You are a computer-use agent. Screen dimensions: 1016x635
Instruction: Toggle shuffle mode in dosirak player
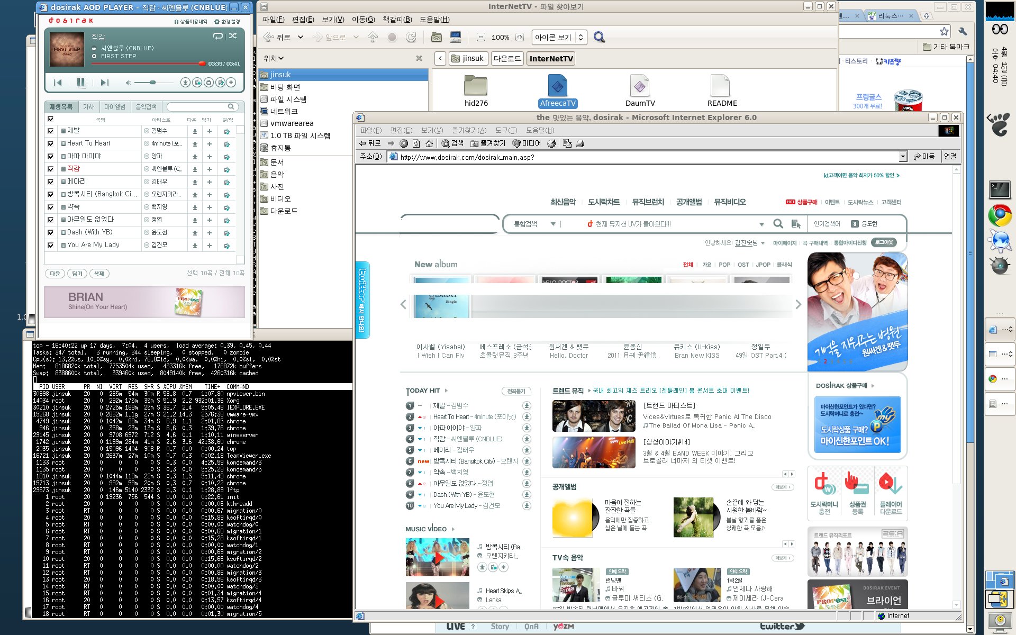(233, 36)
